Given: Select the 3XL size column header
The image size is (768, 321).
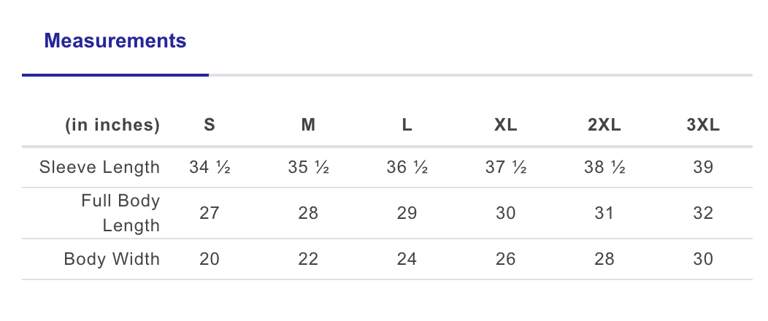Looking at the screenshot, I should tap(704, 125).
